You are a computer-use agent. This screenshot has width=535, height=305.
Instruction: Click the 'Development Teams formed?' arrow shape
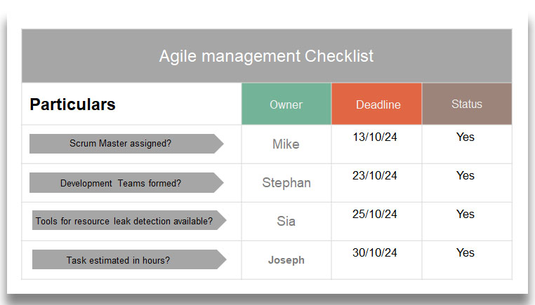click(121, 183)
